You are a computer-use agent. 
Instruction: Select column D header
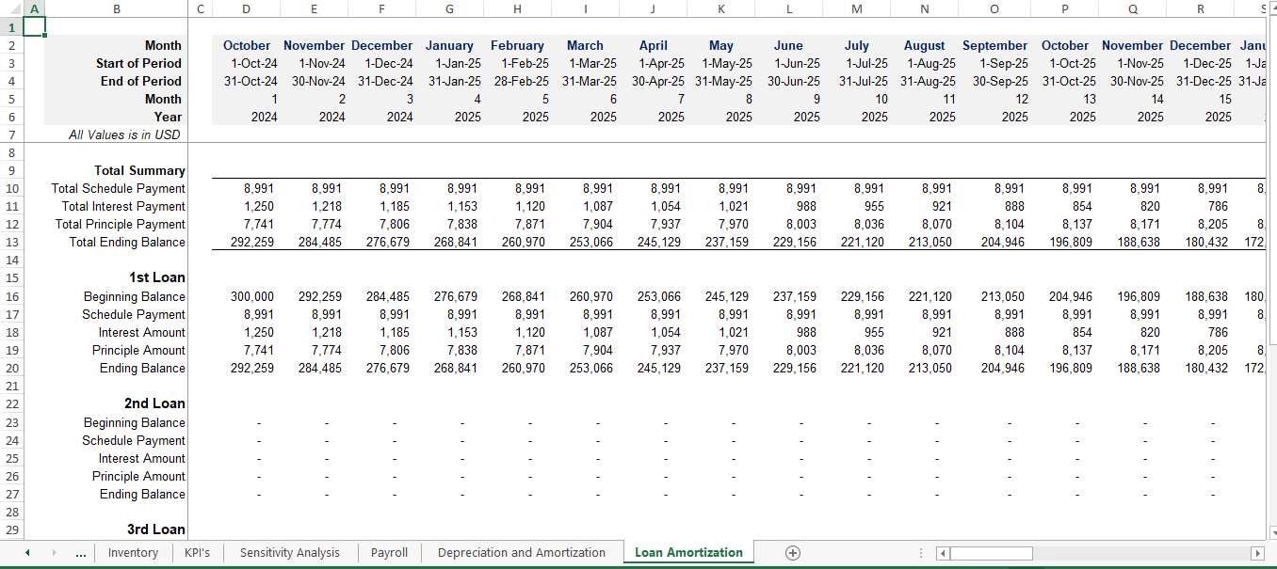click(x=246, y=8)
